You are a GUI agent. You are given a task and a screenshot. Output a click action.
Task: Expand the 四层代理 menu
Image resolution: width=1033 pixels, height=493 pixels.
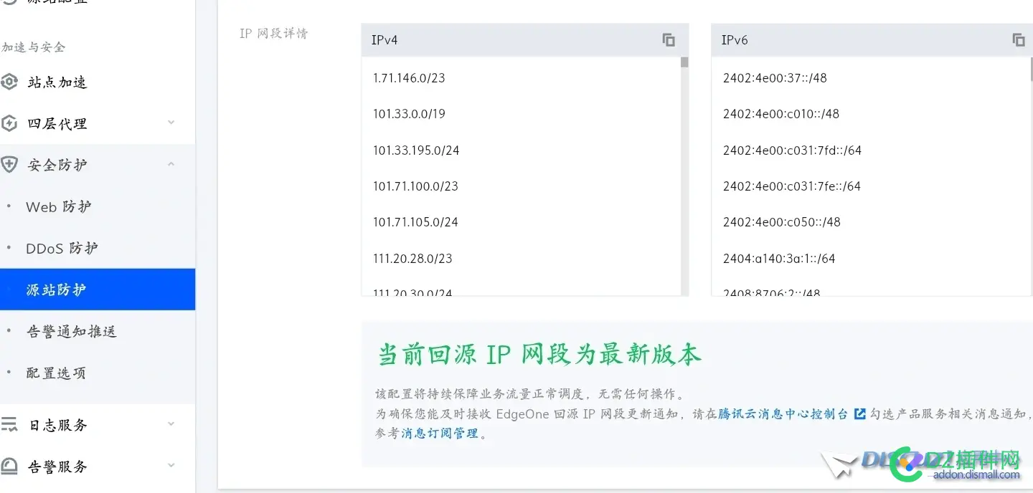171,123
